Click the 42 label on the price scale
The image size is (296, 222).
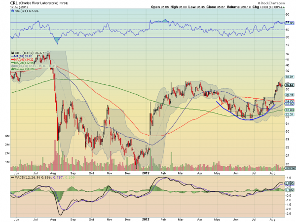point(287,54)
